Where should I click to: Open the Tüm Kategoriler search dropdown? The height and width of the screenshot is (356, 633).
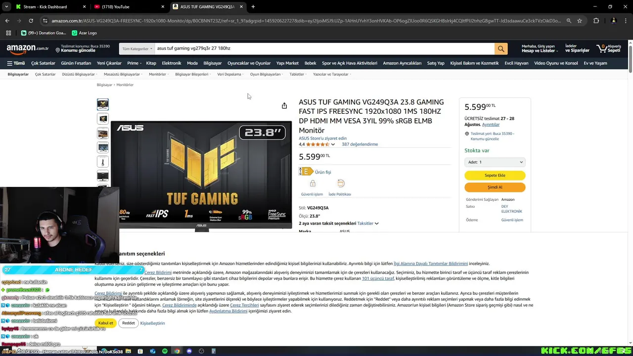coord(137,49)
